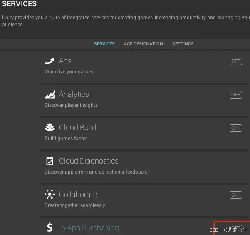Click the Cloud Build stacked layers icon

pos(50,127)
